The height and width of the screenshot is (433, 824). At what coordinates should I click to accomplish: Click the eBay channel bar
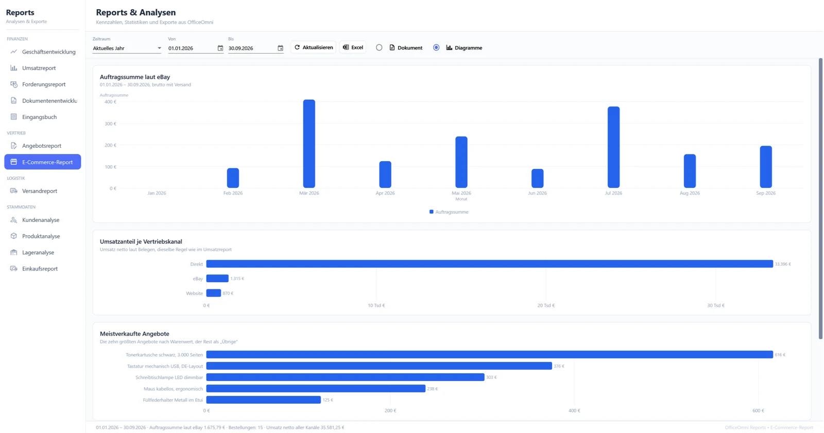point(217,279)
